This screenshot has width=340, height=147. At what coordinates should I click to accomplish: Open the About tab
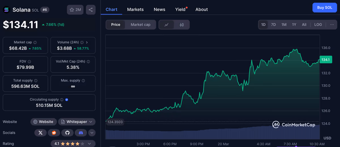pos(201,9)
